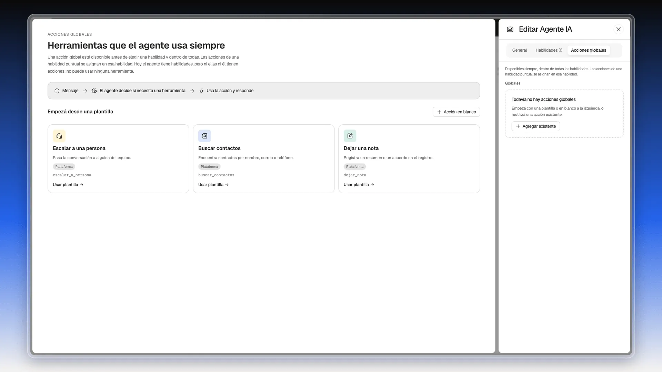Click the 'Dejar una nota' card title
Screen dimensions: 662x372
click(x=361, y=148)
